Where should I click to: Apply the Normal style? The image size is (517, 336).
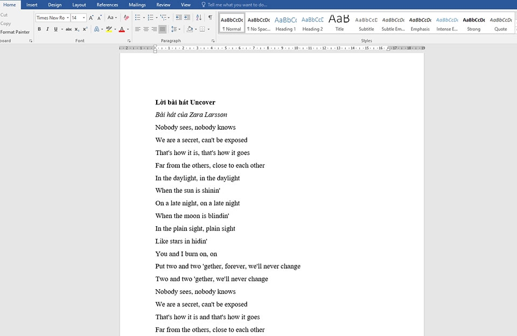click(232, 23)
